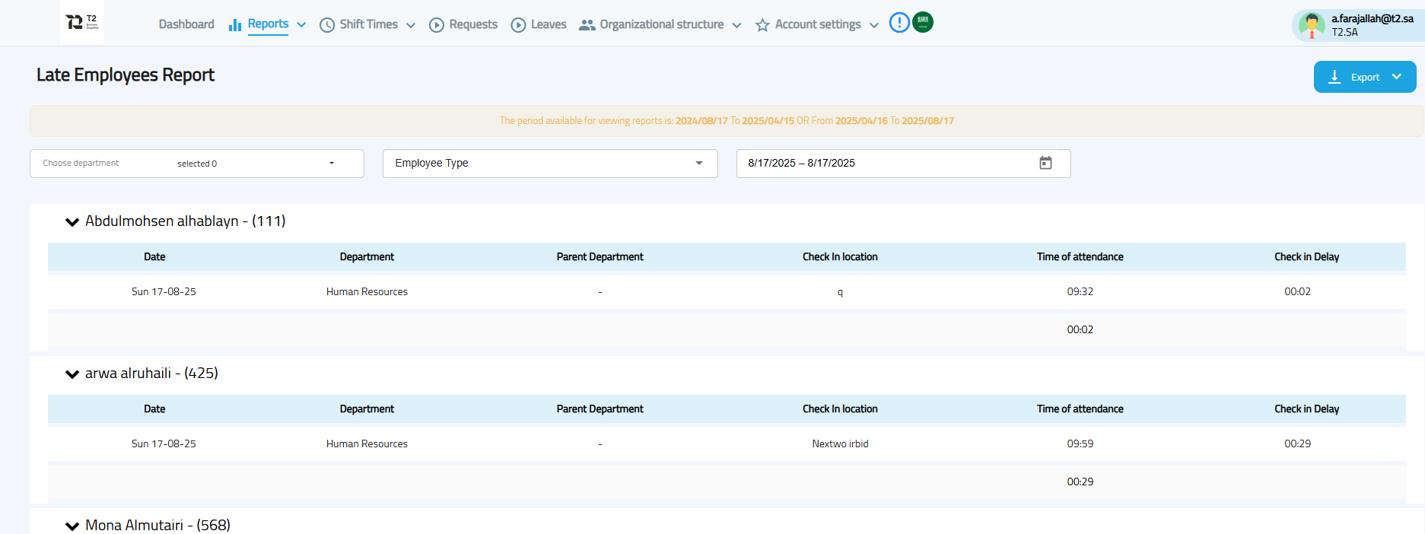Open the Choose department dropdown

(196, 164)
